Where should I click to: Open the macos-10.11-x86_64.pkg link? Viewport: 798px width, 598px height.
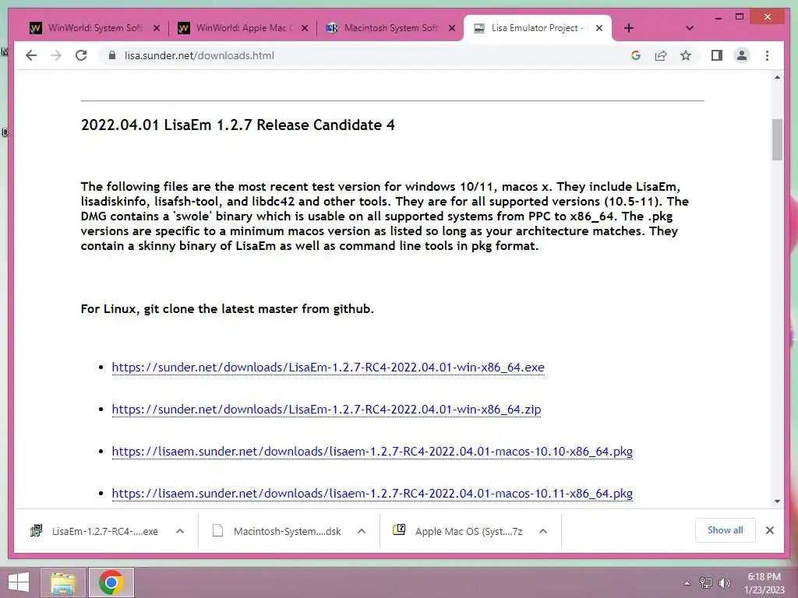[372, 494]
